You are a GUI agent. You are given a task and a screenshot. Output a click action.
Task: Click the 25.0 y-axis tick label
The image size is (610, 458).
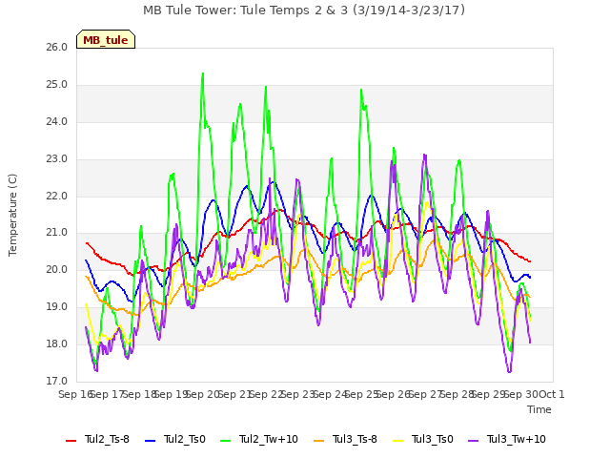tap(56, 85)
